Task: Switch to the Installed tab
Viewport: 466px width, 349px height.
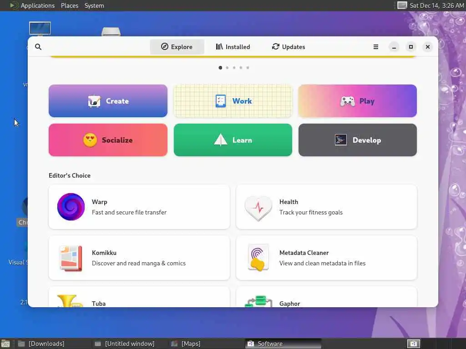Action: click(233, 47)
